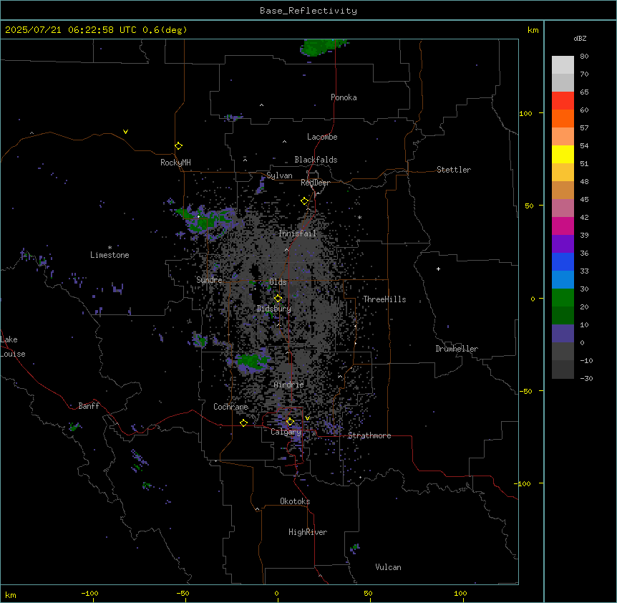
Task: Click the Blackfalds city label
Action: (316, 160)
